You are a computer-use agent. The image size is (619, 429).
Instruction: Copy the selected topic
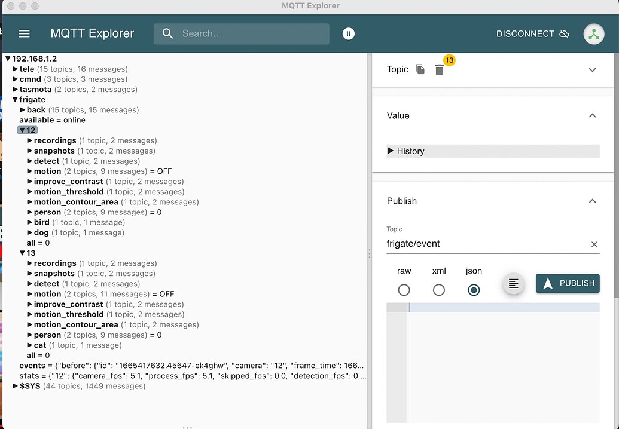(419, 69)
